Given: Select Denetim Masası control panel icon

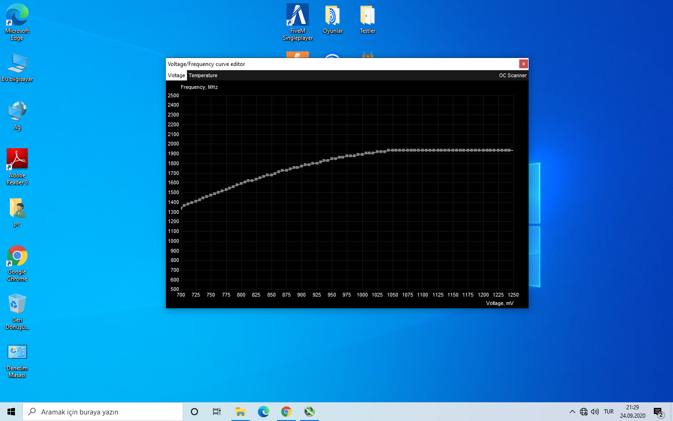Looking at the screenshot, I should tap(17, 360).
